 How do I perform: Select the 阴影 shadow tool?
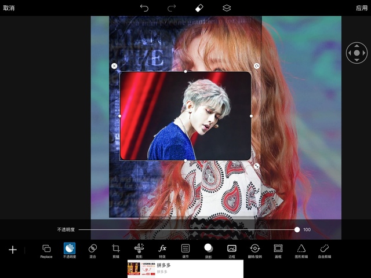pyautogui.click(x=209, y=248)
